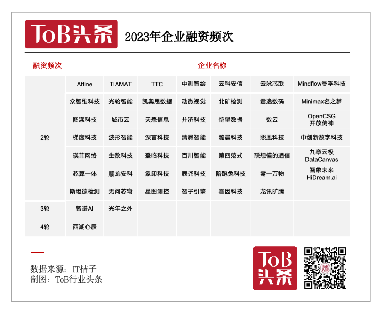
Task: Click the 北矿检测 cell
Action: point(230,102)
